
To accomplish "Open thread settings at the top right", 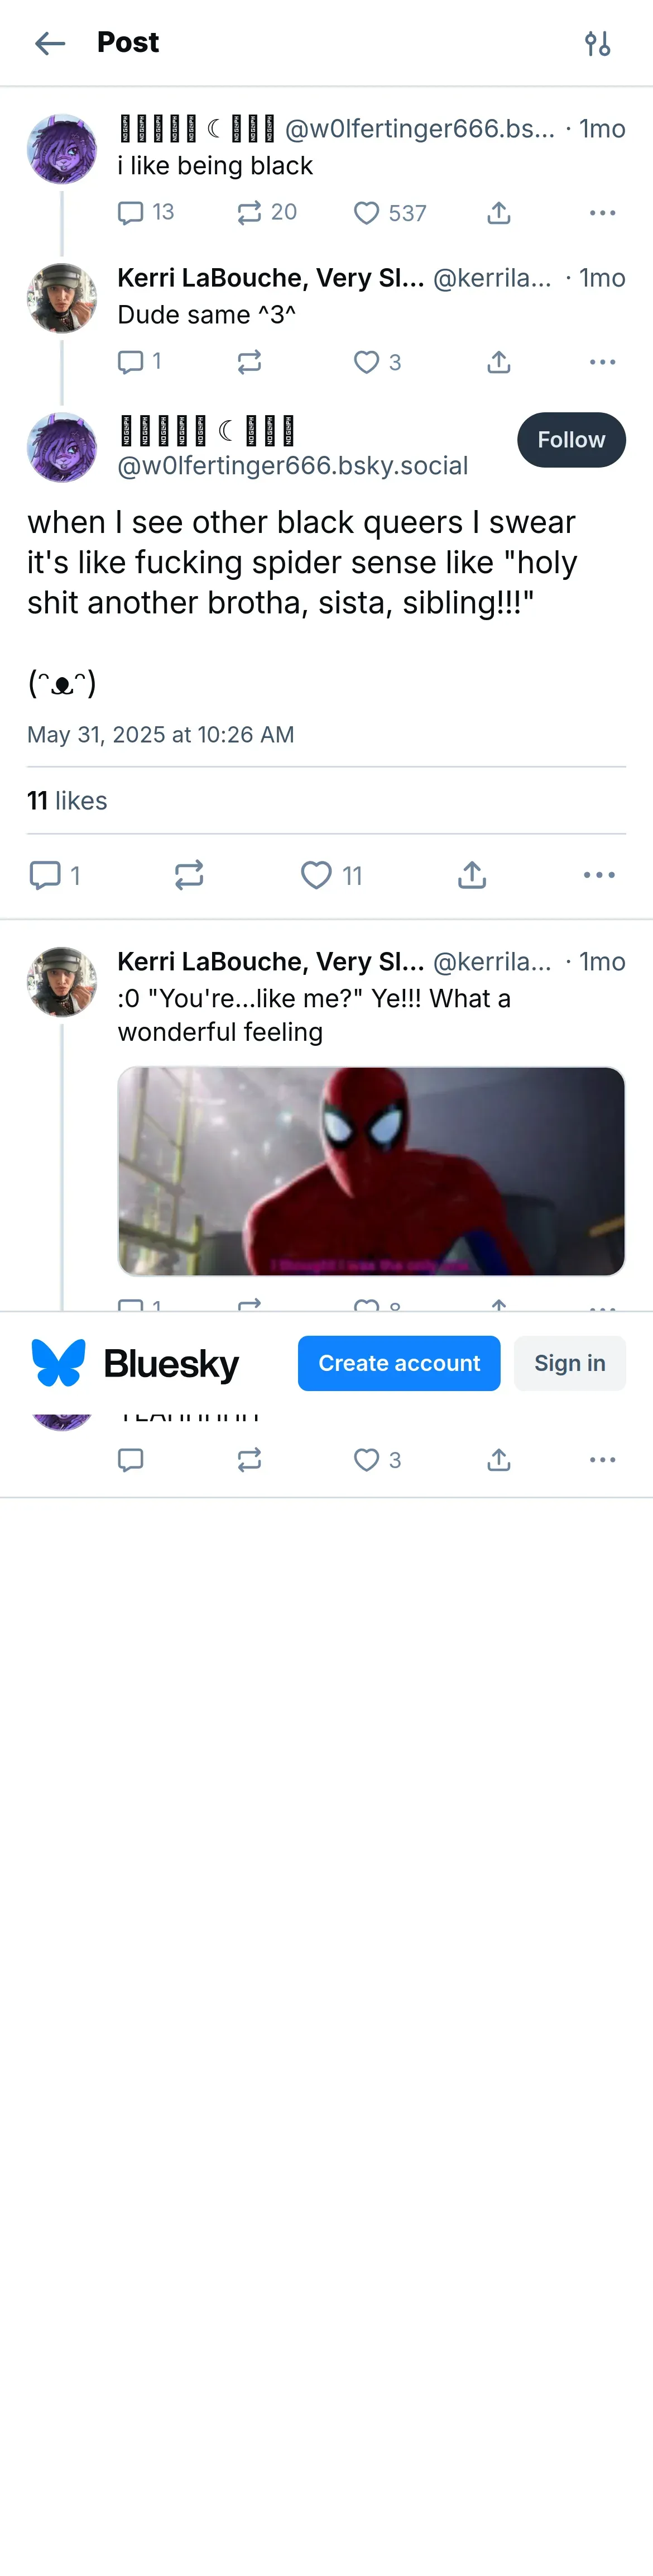I will 597,43.
